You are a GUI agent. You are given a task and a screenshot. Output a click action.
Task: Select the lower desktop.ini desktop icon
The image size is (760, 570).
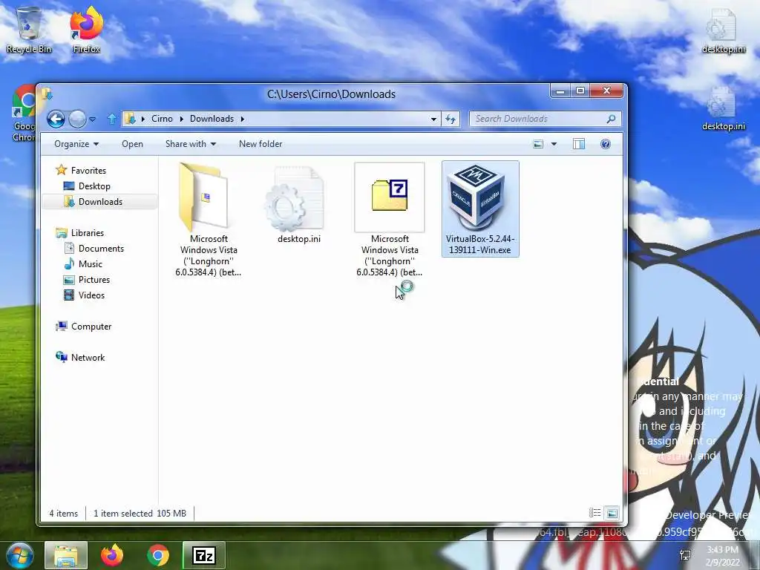pos(724,109)
